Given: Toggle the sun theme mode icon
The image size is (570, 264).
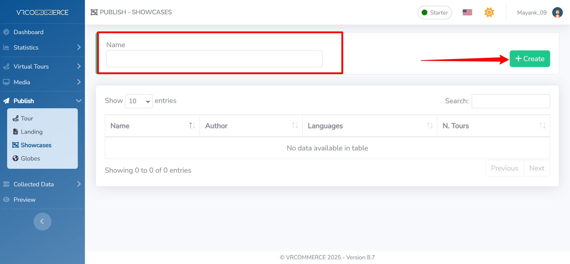Looking at the screenshot, I should point(489,12).
